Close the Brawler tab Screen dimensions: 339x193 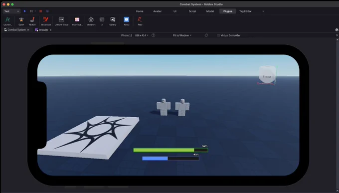(x=50, y=30)
